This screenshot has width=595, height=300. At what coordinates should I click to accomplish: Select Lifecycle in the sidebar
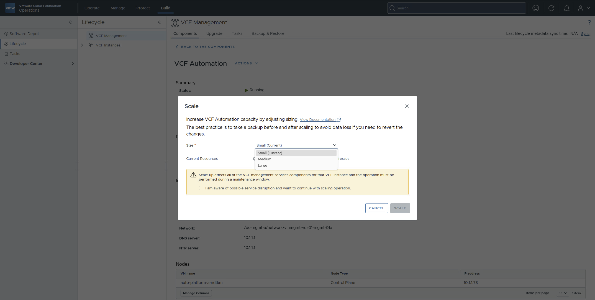click(39, 44)
